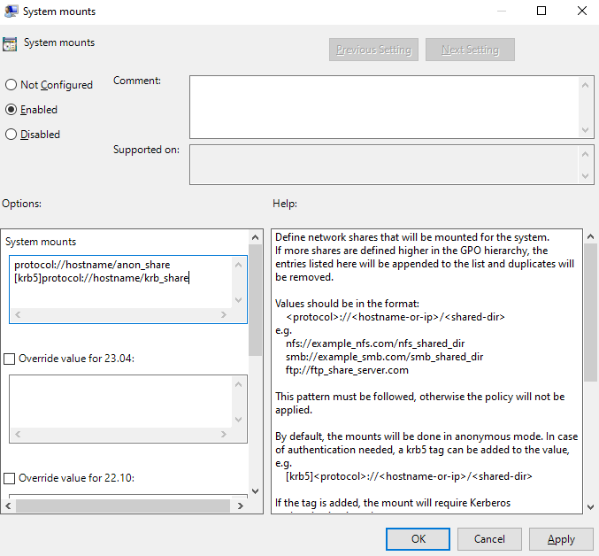Click Supported on box scroll down arrow
Image resolution: width=599 pixels, height=556 pixels.
pos(585,176)
